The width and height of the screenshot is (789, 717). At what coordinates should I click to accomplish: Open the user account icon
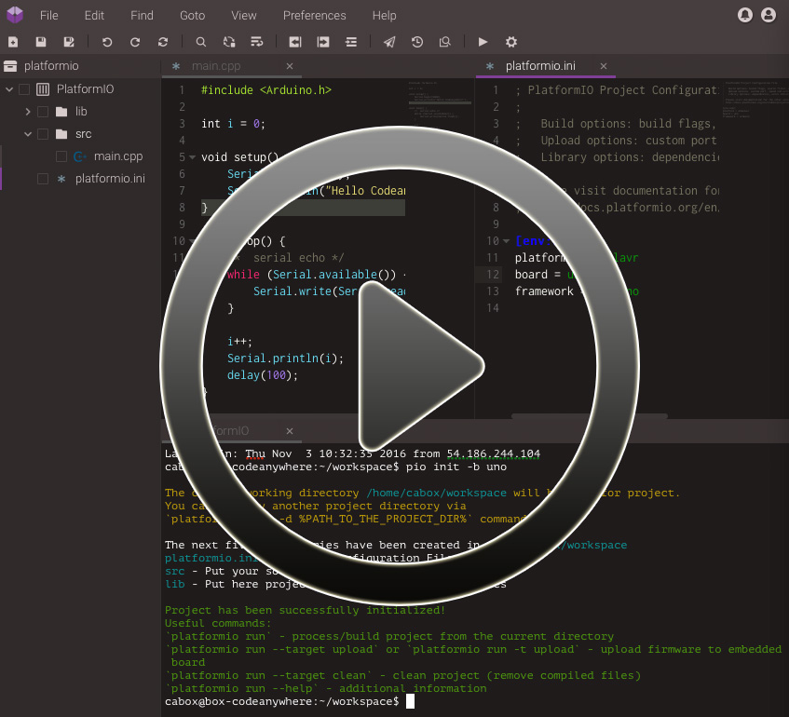(x=768, y=15)
